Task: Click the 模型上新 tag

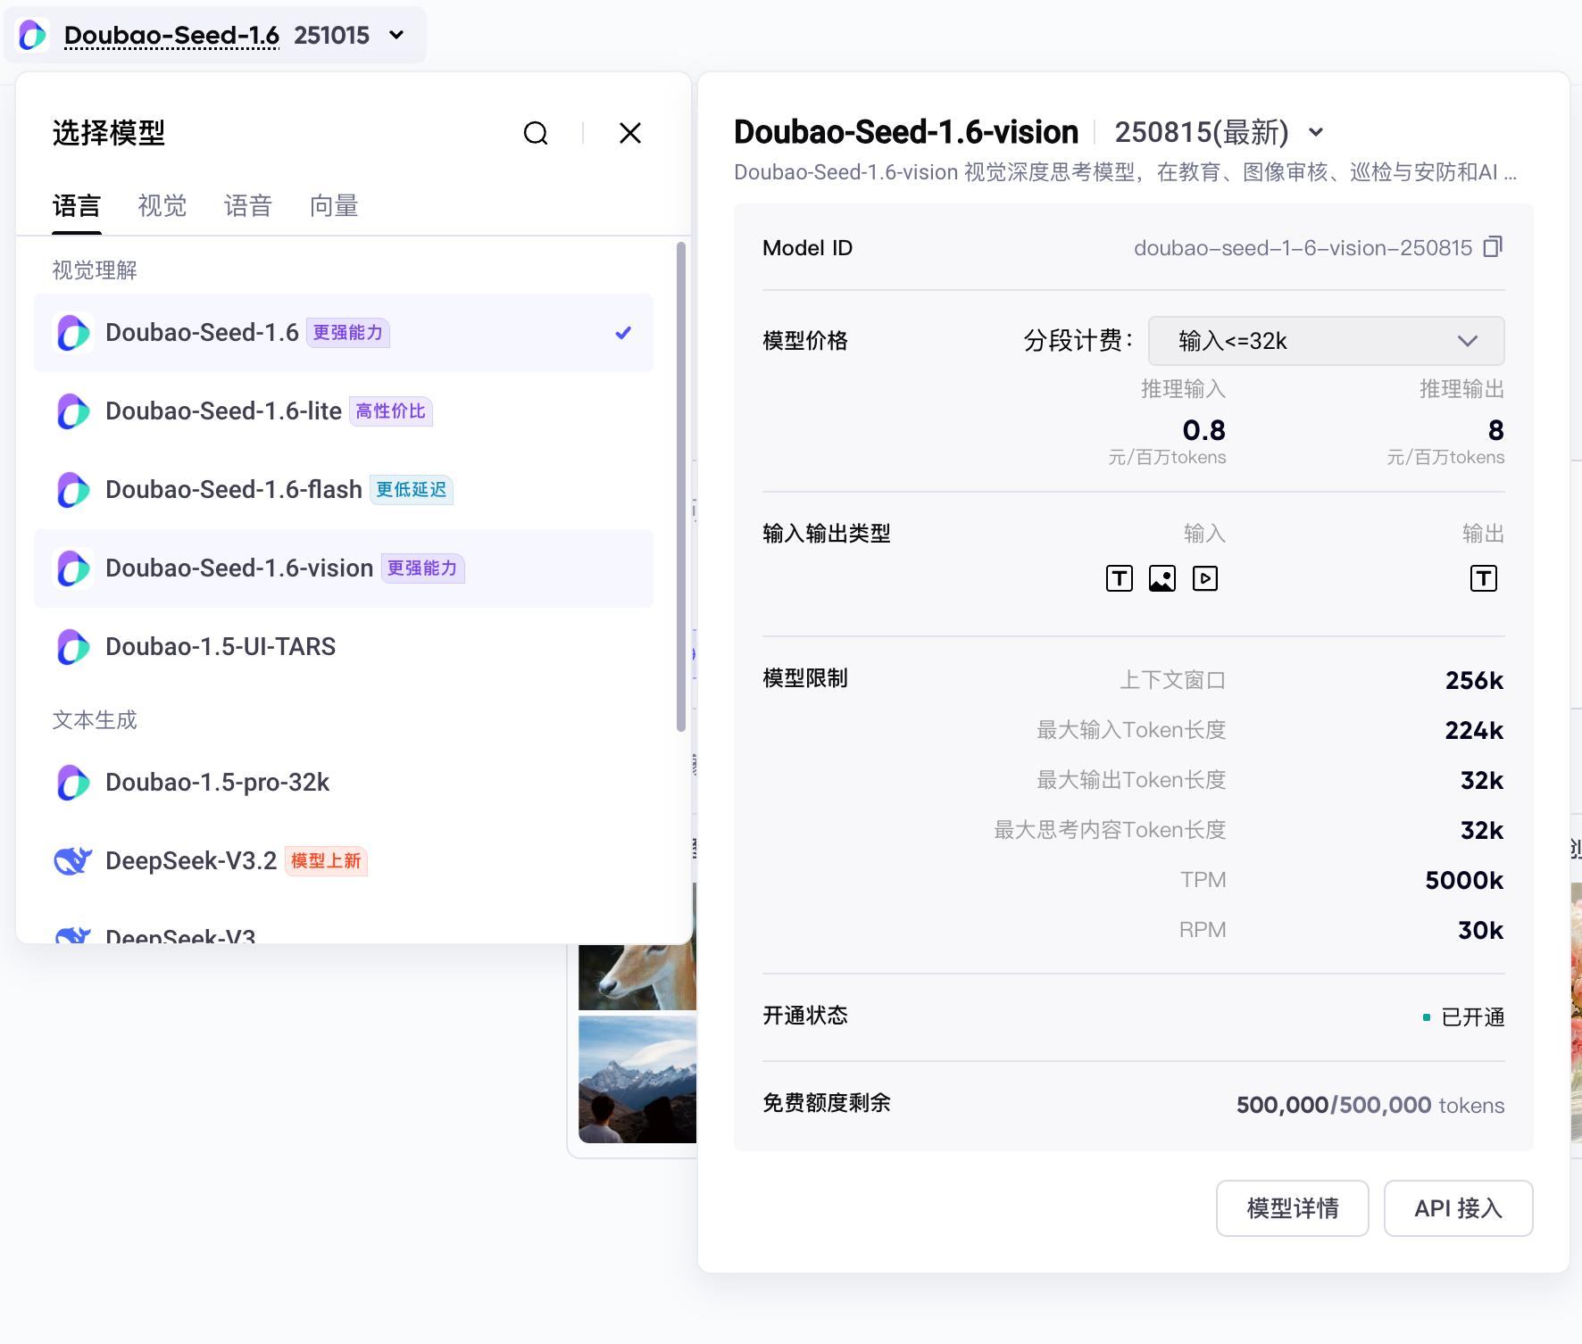Action: (326, 861)
